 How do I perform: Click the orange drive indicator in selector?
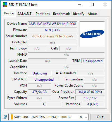pos(12,117)
